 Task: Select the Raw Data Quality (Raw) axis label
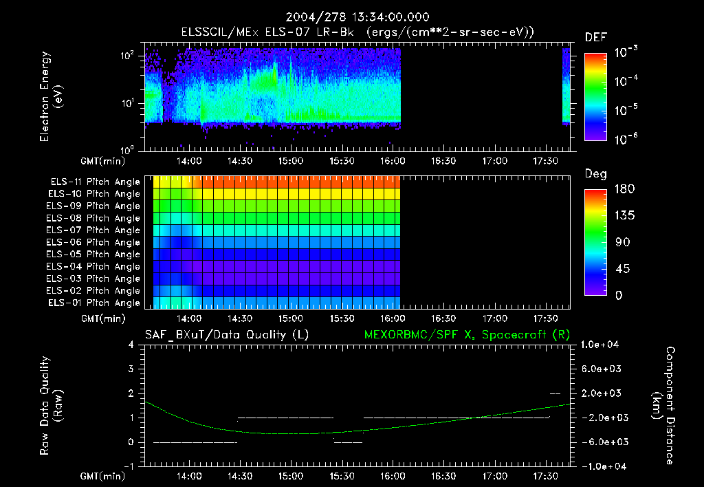(51, 406)
